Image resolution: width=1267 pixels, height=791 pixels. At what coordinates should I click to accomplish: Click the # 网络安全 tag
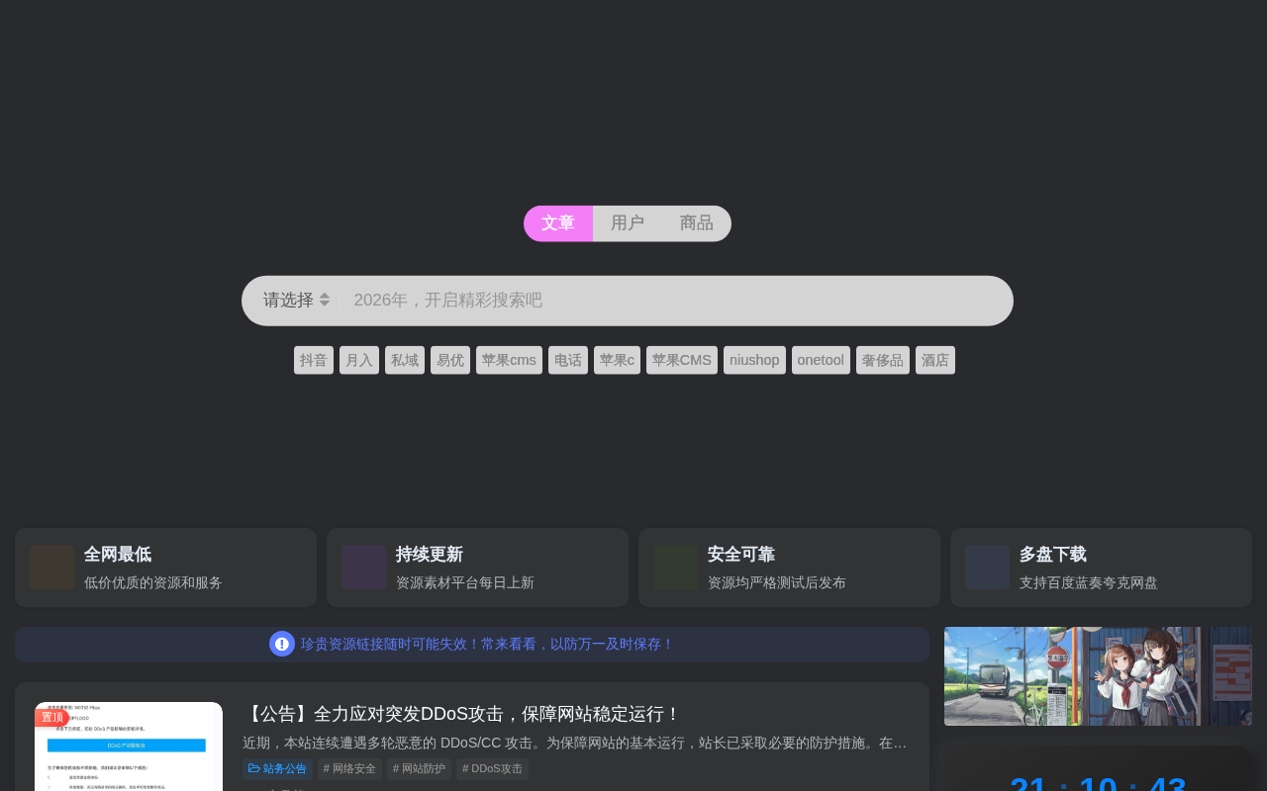349,768
